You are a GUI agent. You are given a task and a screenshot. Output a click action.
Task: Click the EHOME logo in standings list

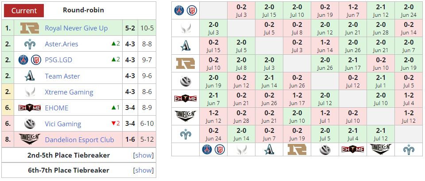tap(30, 108)
